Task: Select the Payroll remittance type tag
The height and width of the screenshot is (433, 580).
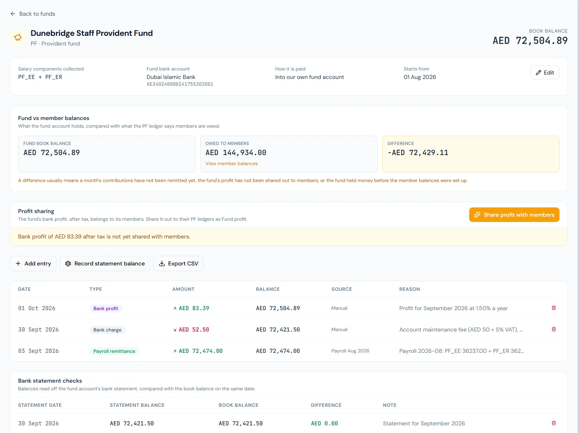Action: point(114,351)
